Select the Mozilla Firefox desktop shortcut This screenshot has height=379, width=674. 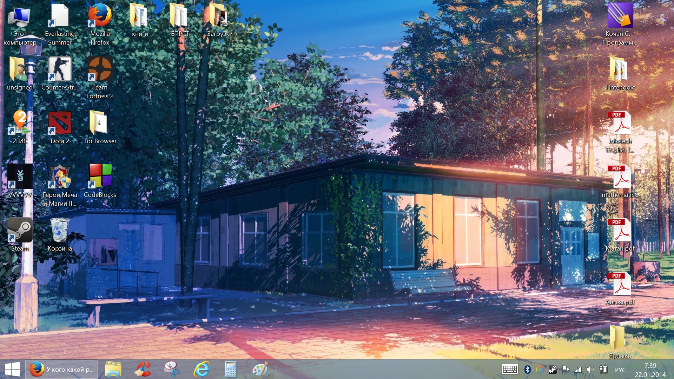click(100, 16)
